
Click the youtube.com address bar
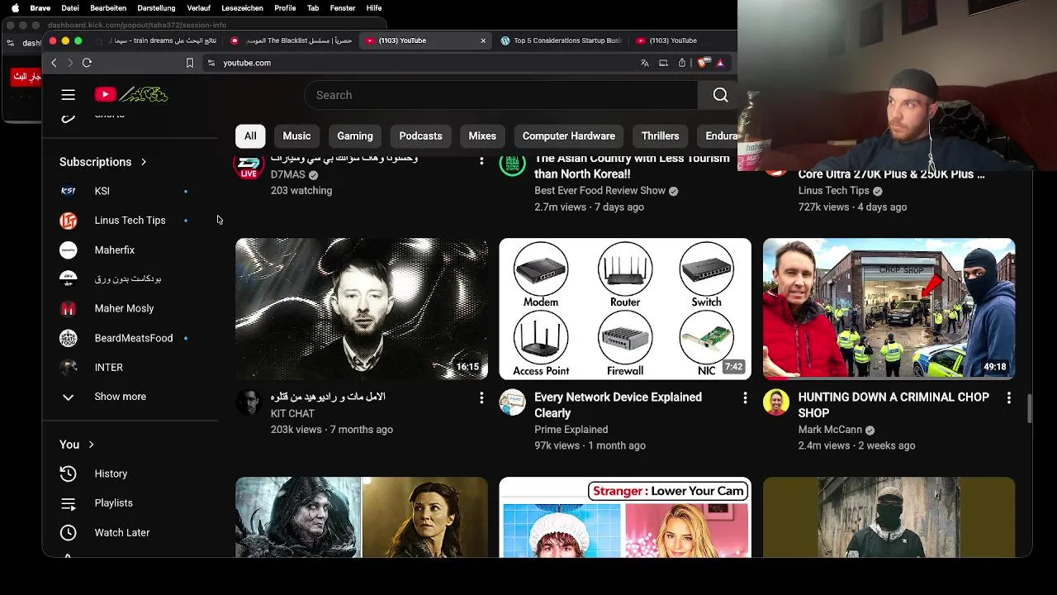click(x=421, y=63)
